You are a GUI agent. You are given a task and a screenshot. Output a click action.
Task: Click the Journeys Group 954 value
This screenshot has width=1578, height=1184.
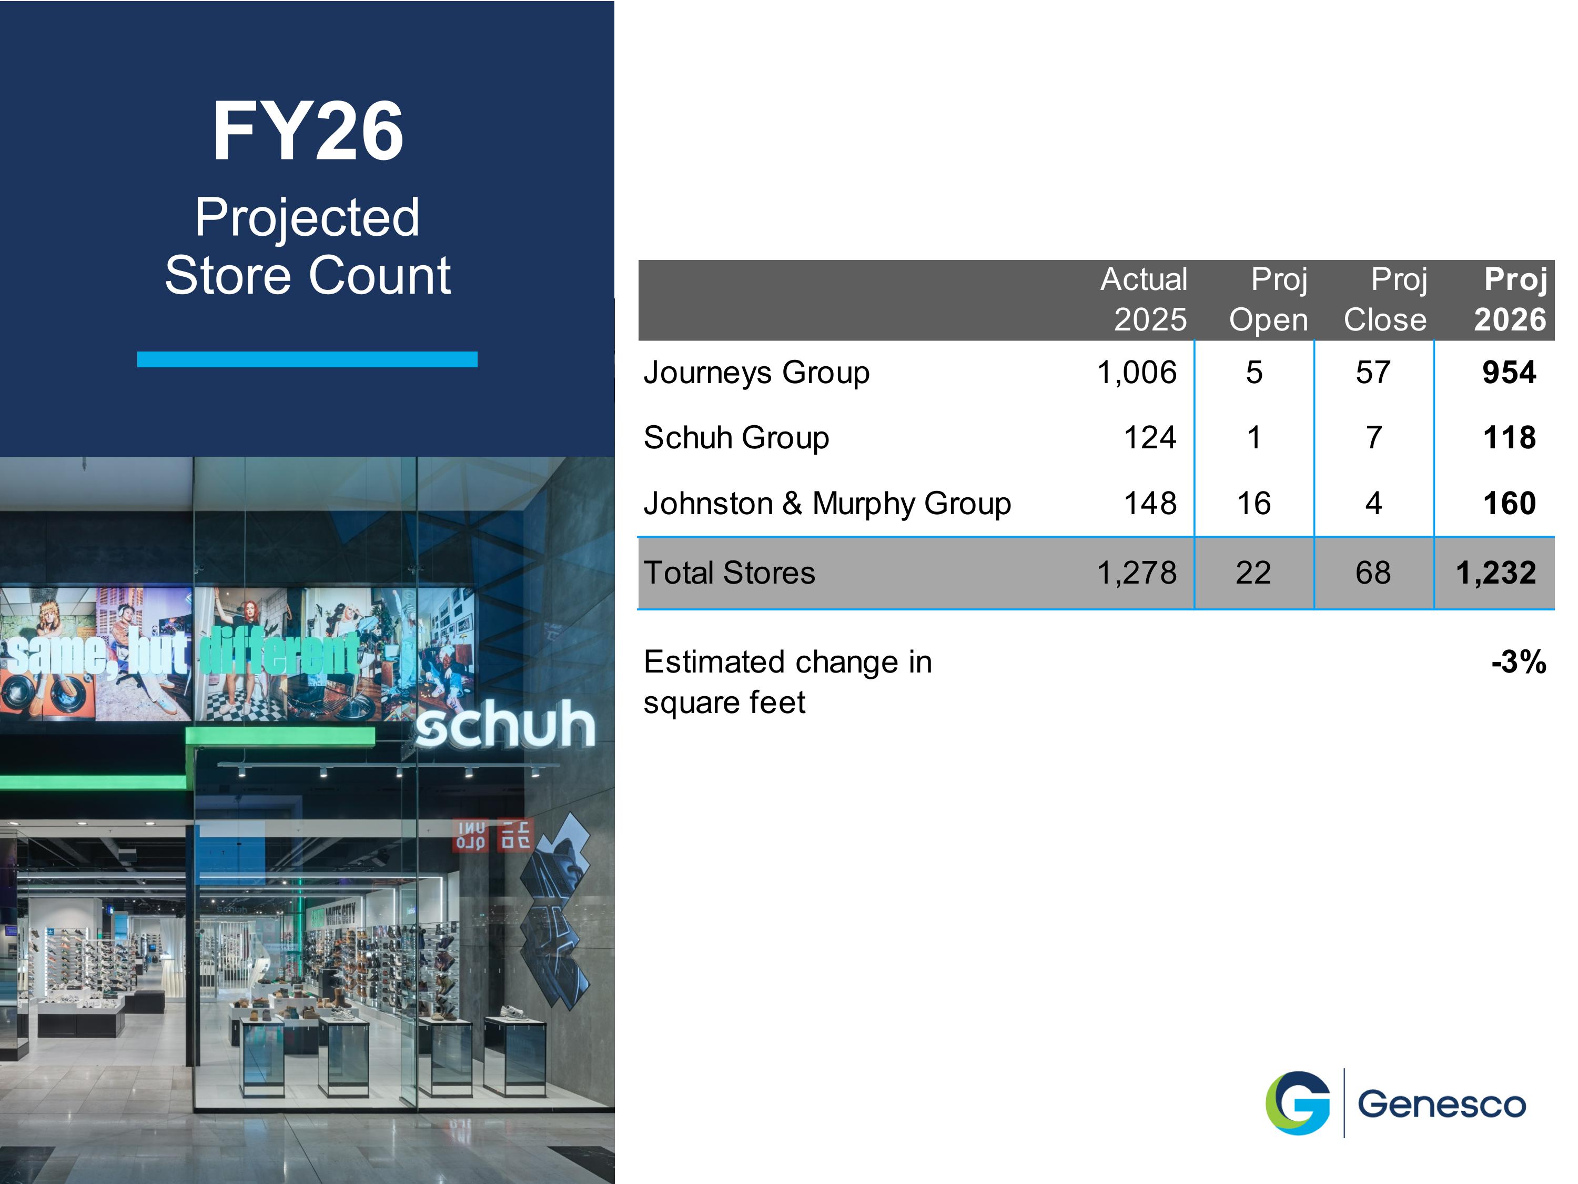click(x=1509, y=373)
